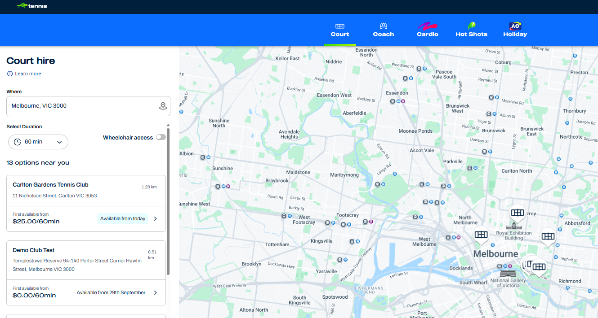The image size is (598, 318).
Task: Select court marker near Royal Exhibition Building
Action: click(517, 213)
